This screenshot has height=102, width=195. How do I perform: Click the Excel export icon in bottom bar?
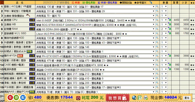(x=140, y=98)
